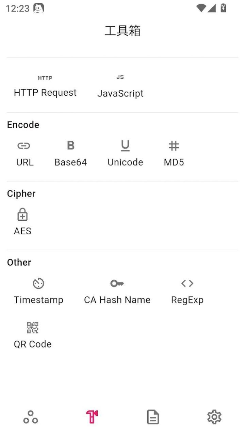This screenshot has height=436, width=245.
Task: Open the Unicode underlined U icon
Action: (x=125, y=146)
